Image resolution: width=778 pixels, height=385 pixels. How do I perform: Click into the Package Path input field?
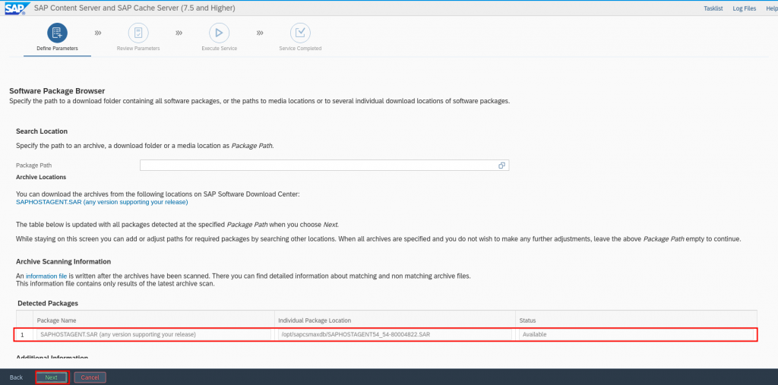(318, 165)
